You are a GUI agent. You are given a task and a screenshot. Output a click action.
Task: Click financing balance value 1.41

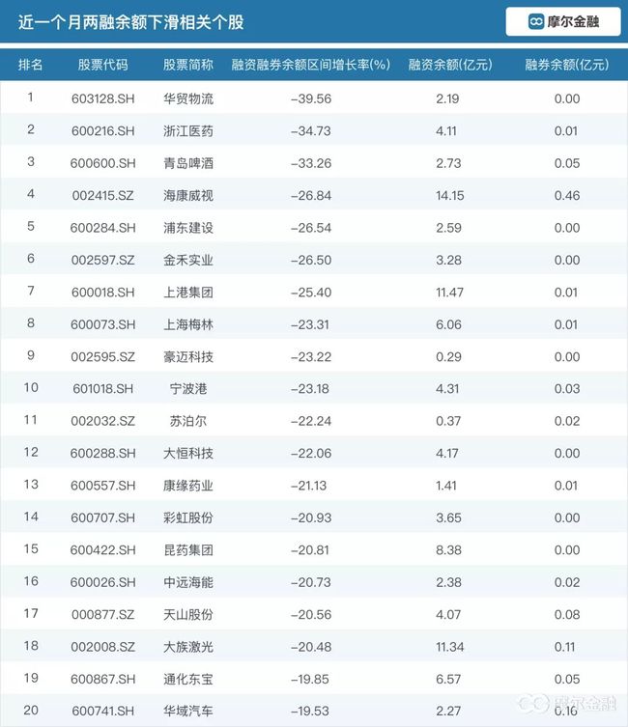click(x=446, y=486)
